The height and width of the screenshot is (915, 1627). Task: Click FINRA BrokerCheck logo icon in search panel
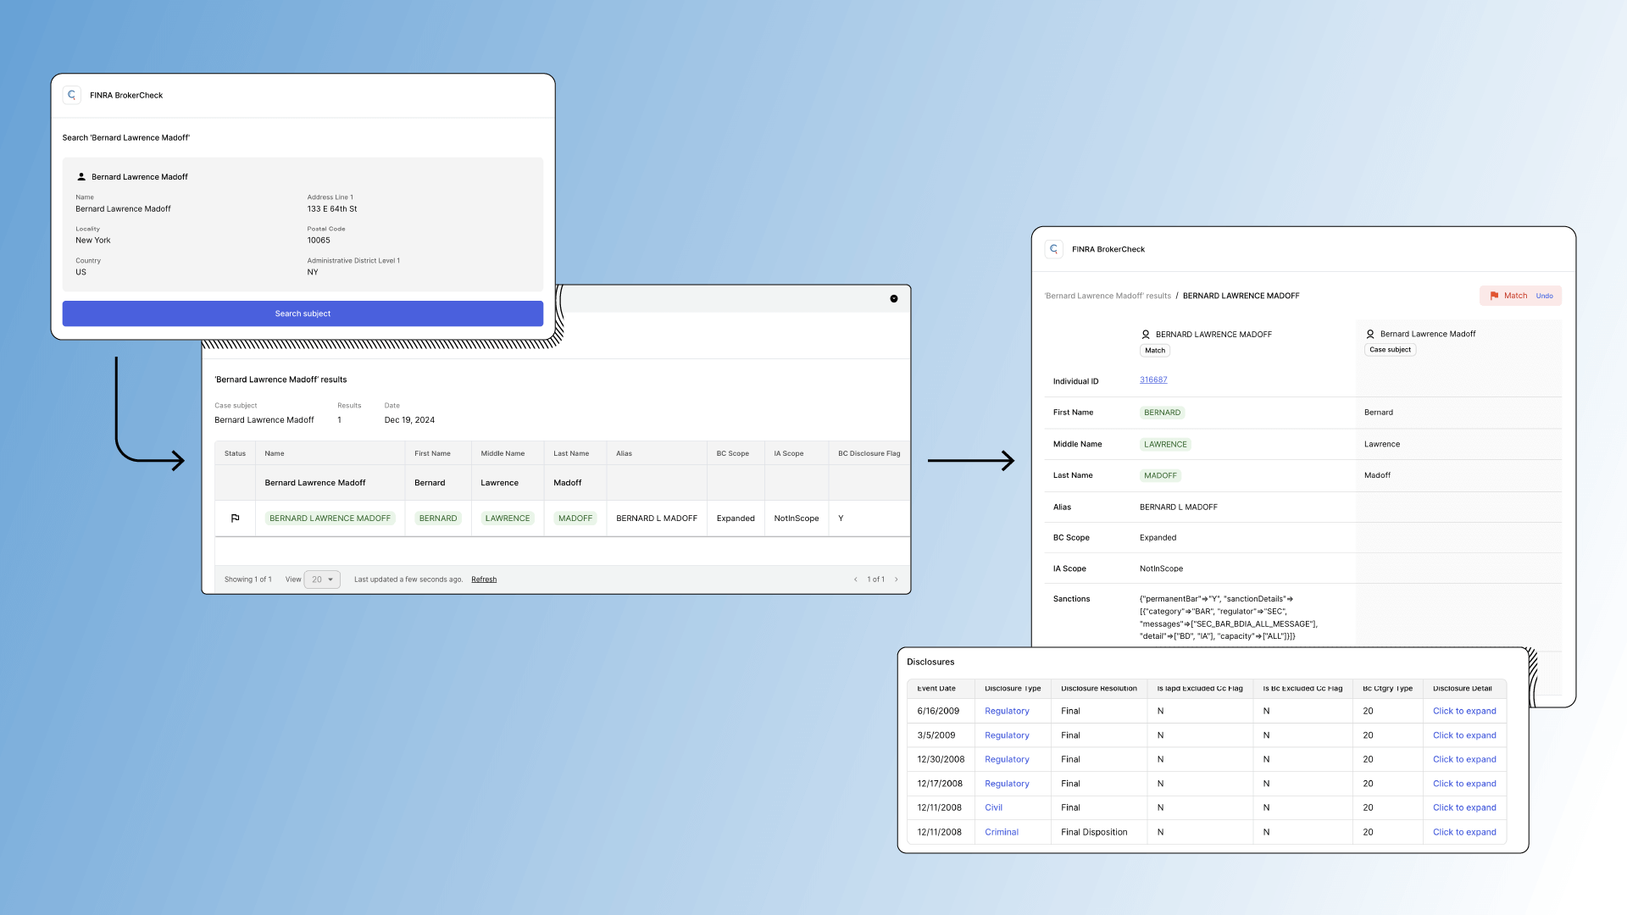72,95
